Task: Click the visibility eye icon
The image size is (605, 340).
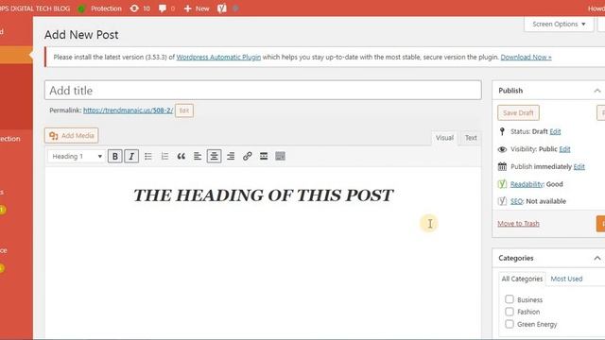Action: (x=502, y=149)
